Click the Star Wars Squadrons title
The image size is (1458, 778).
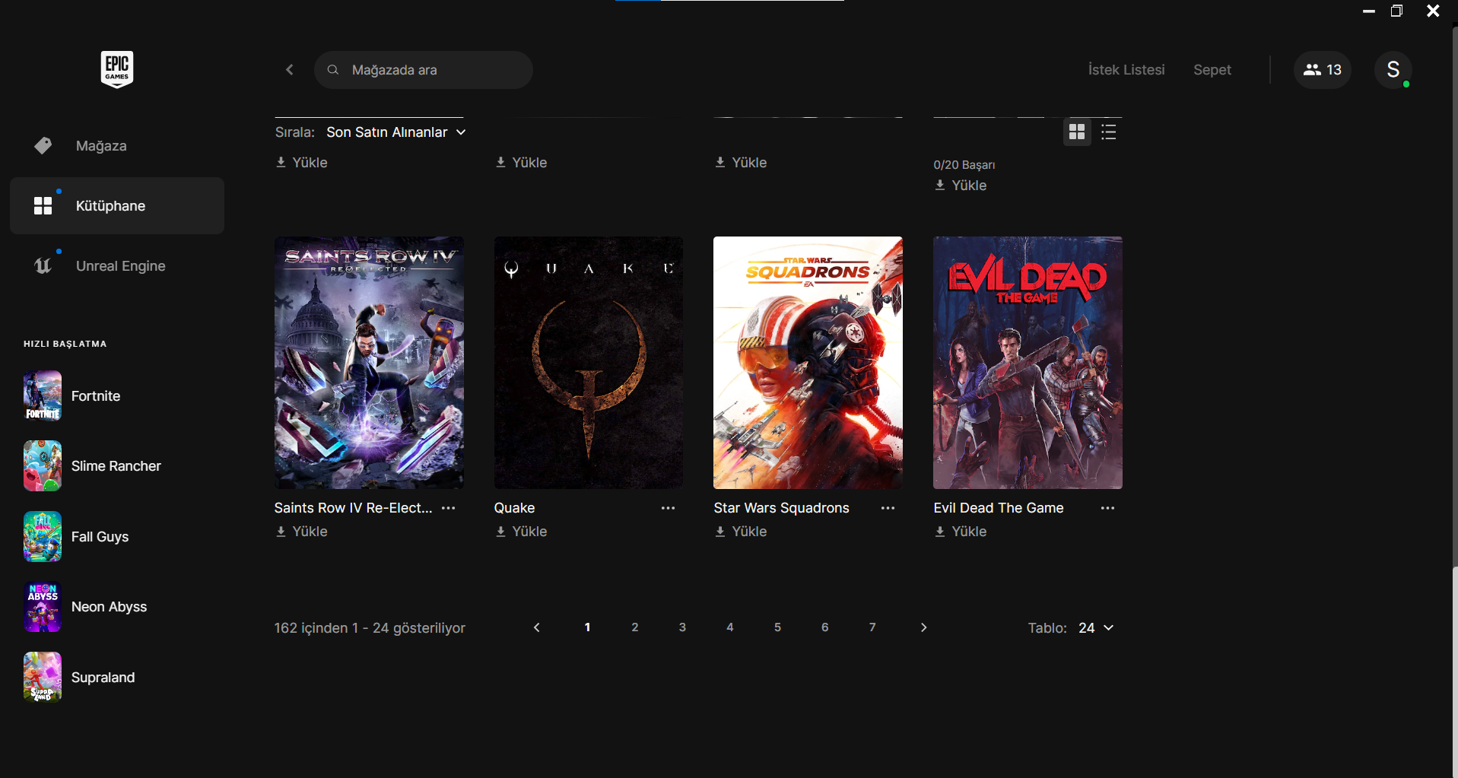(781, 508)
